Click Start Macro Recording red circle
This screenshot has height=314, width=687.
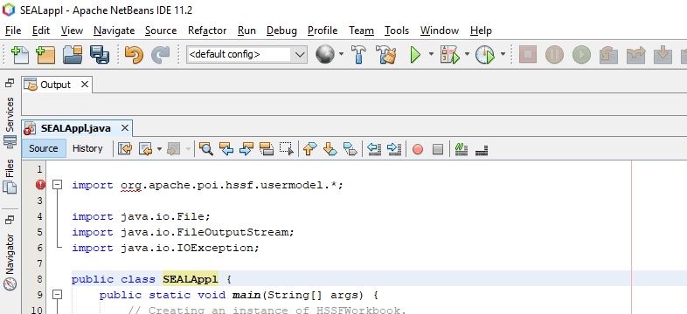[418, 149]
